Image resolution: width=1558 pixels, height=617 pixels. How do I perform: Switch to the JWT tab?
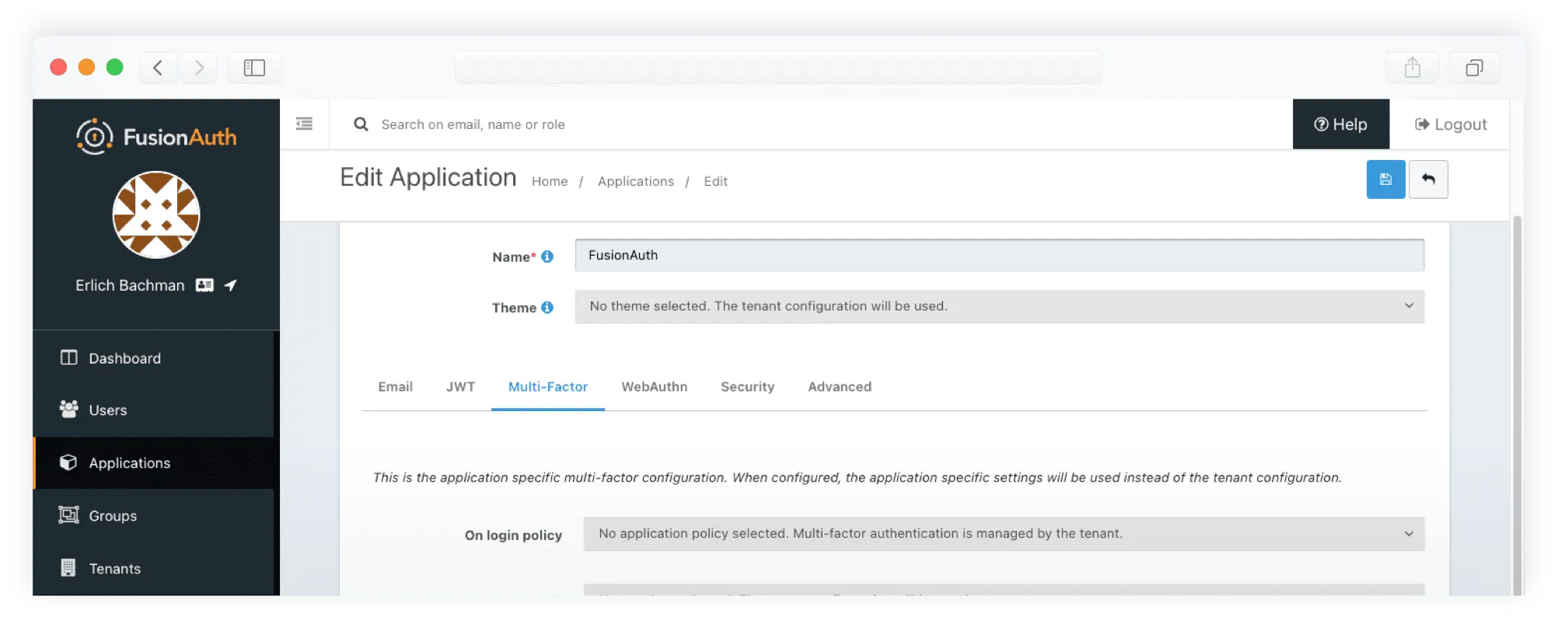[x=460, y=387]
